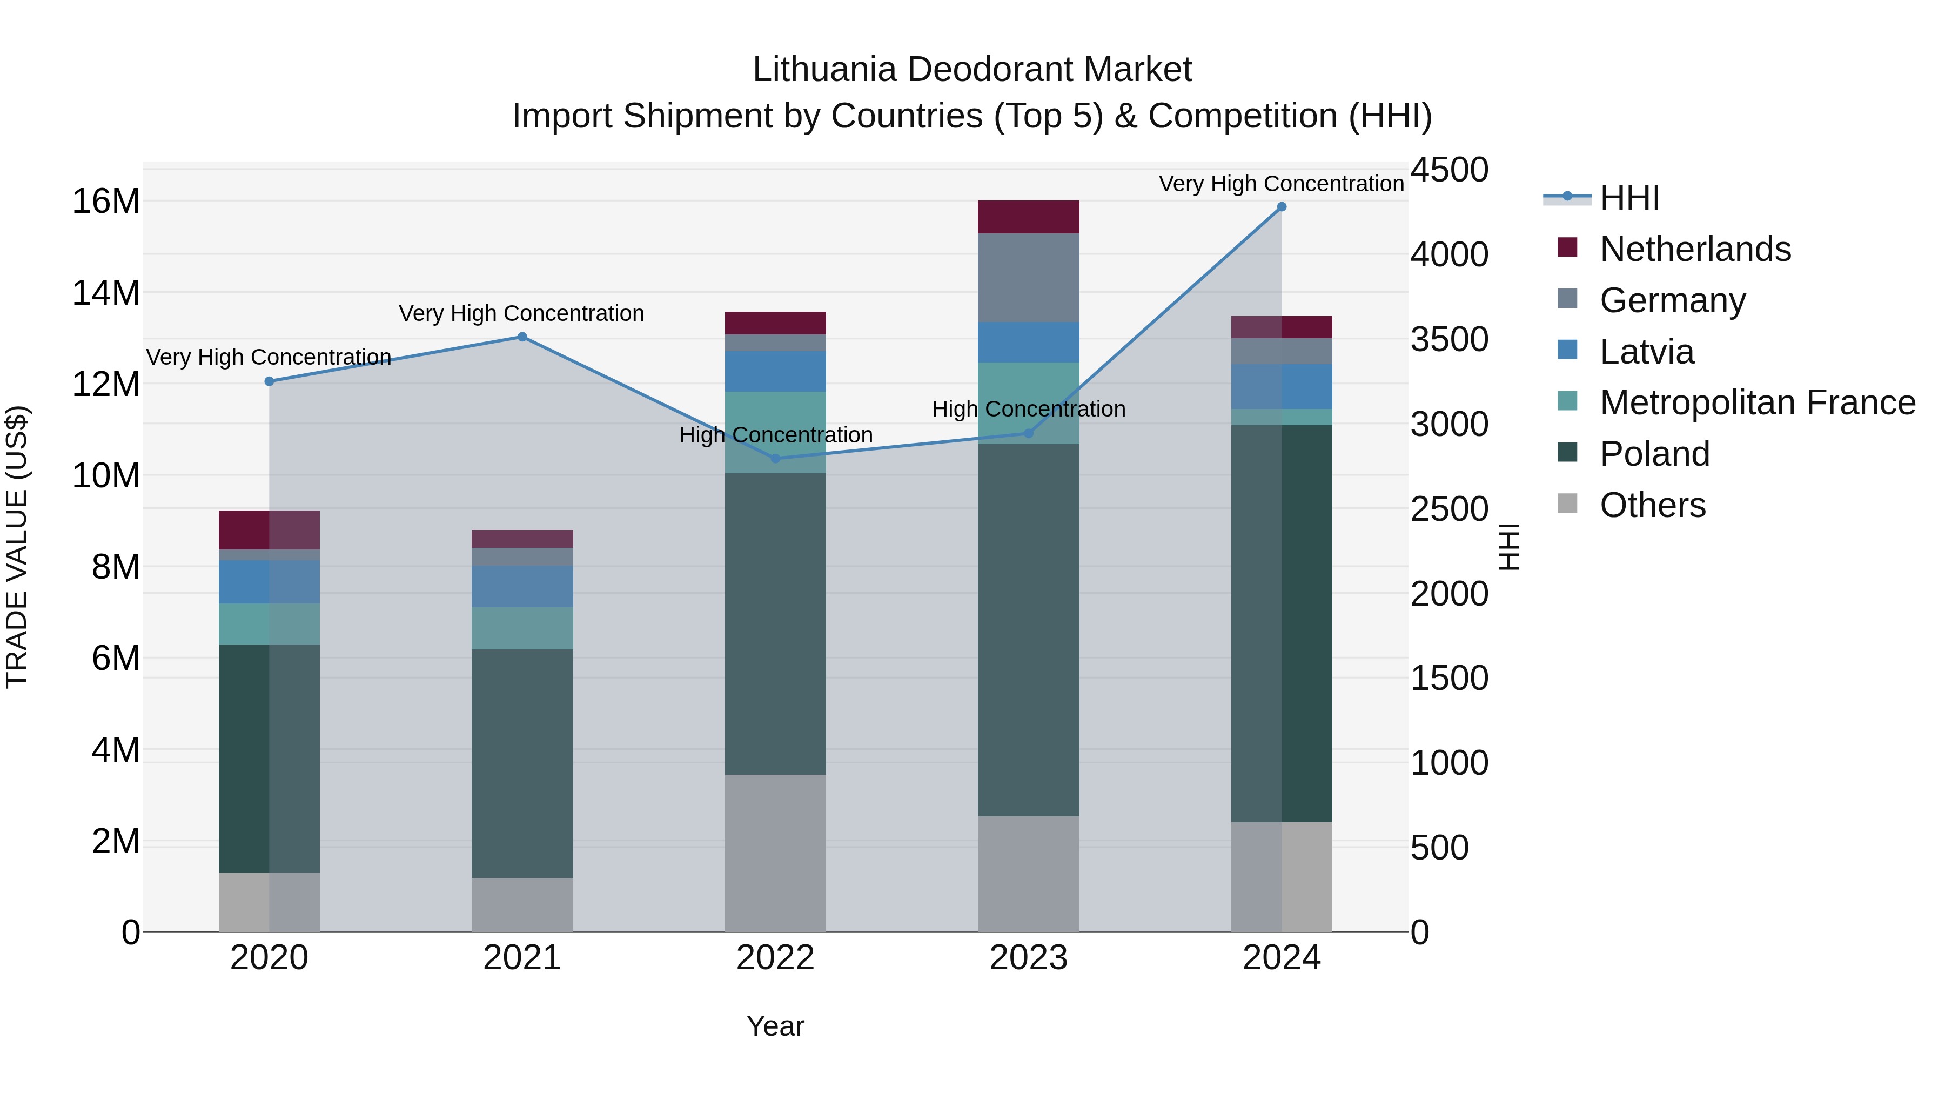The width and height of the screenshot is (1945, 1094).
Task: Click the 2021 'Very High Concentration' annotation
Action: 522,313
